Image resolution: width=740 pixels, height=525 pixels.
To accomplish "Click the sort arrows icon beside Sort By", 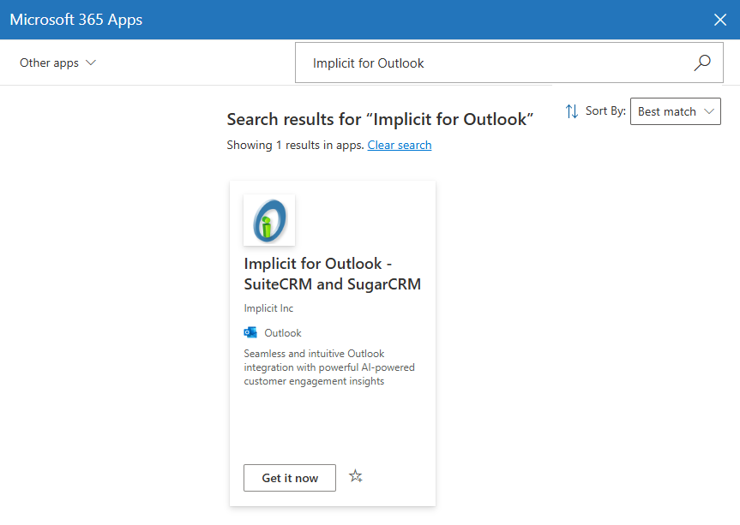I will click(x=572, y=111).
